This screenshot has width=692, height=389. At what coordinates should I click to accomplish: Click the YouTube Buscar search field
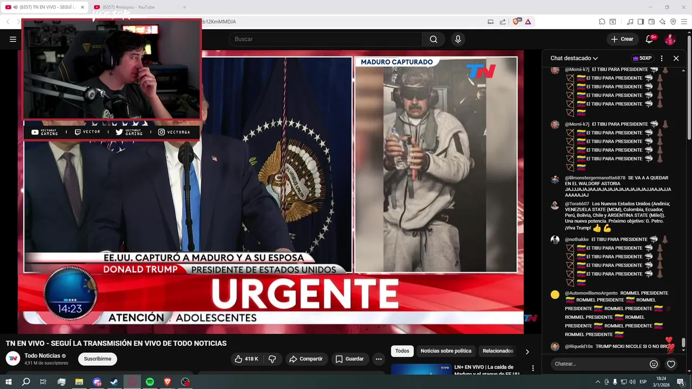click(325, 39)
